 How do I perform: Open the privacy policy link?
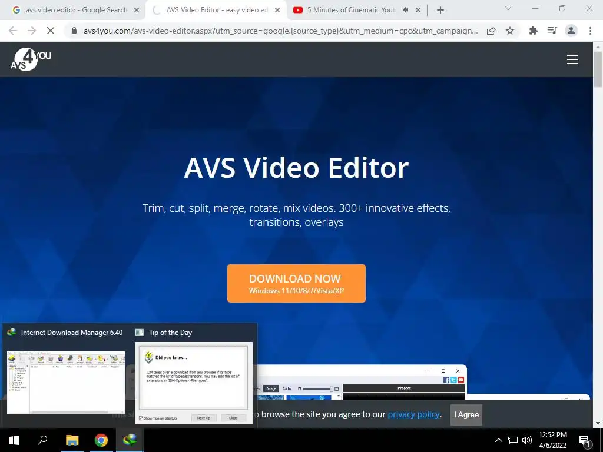(413, 414)
